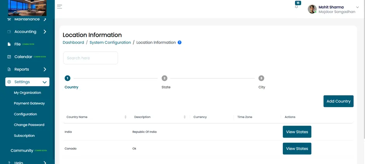Click Mohit Sharma profile avatar
This screenshot has height=164, width=365.
click(312, 9)
